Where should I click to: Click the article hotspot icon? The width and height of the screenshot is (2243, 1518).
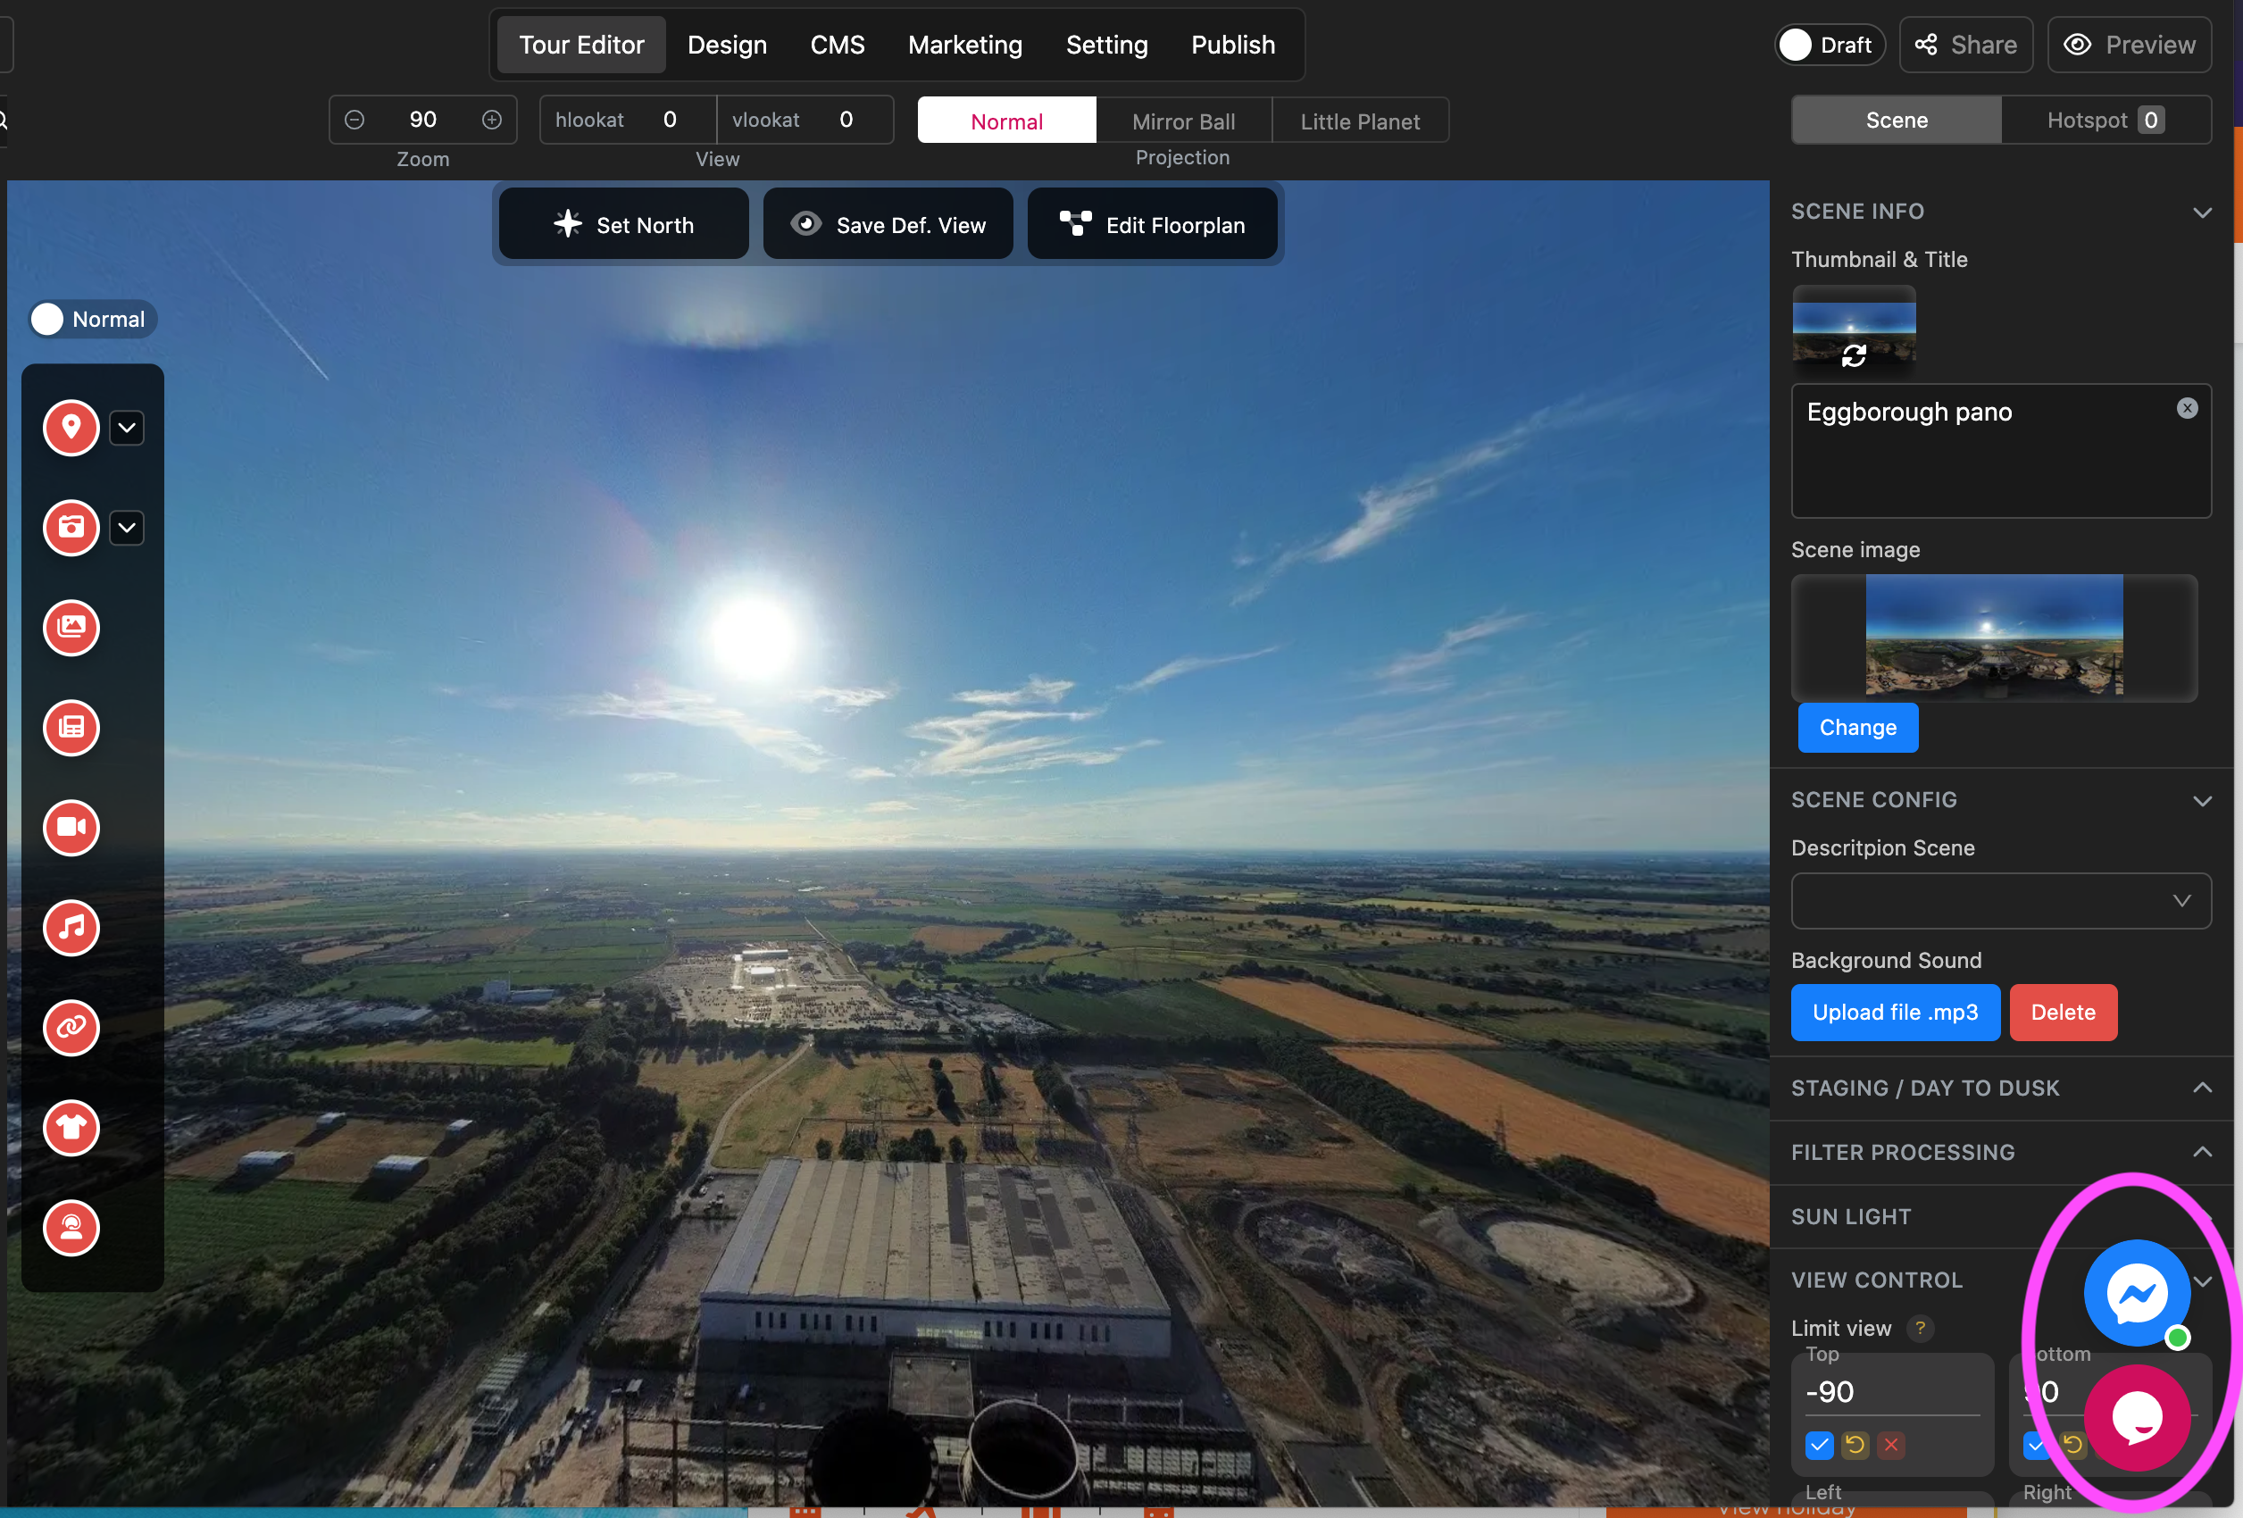tap(71, 728)
